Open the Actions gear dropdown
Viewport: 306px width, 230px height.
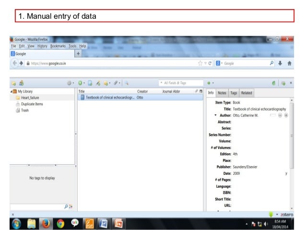[x=70, y=83]
